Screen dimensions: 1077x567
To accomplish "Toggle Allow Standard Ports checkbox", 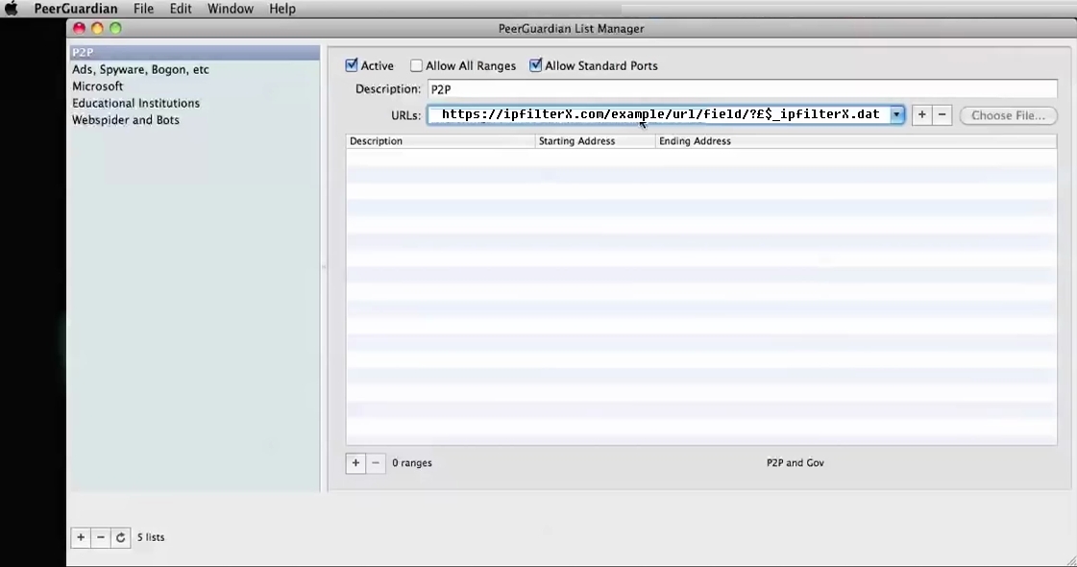I will 536,65.
